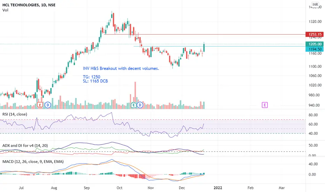Viewport: 325px width, 192px height.
Task: Select the ADX and DI for v4 label
Action: (x=25, y=146)
